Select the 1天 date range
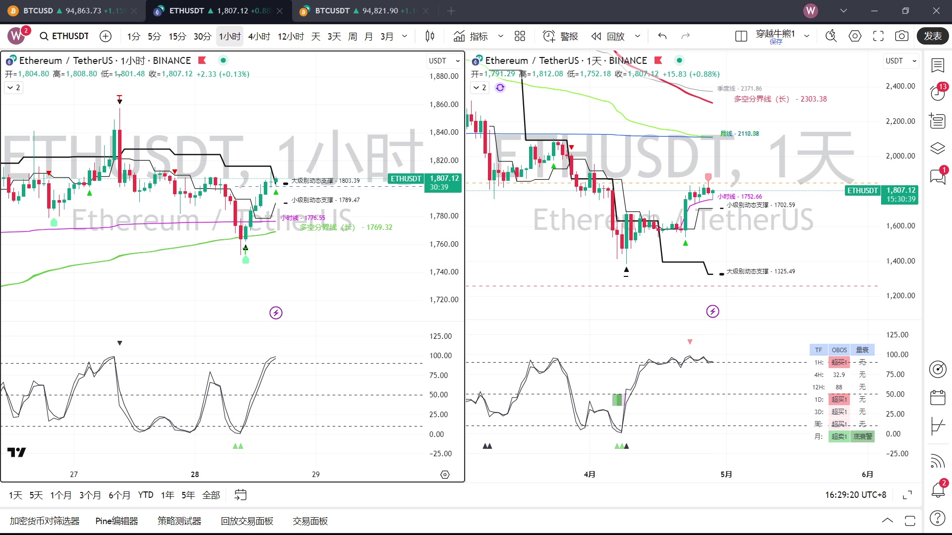 coord(15,495)
